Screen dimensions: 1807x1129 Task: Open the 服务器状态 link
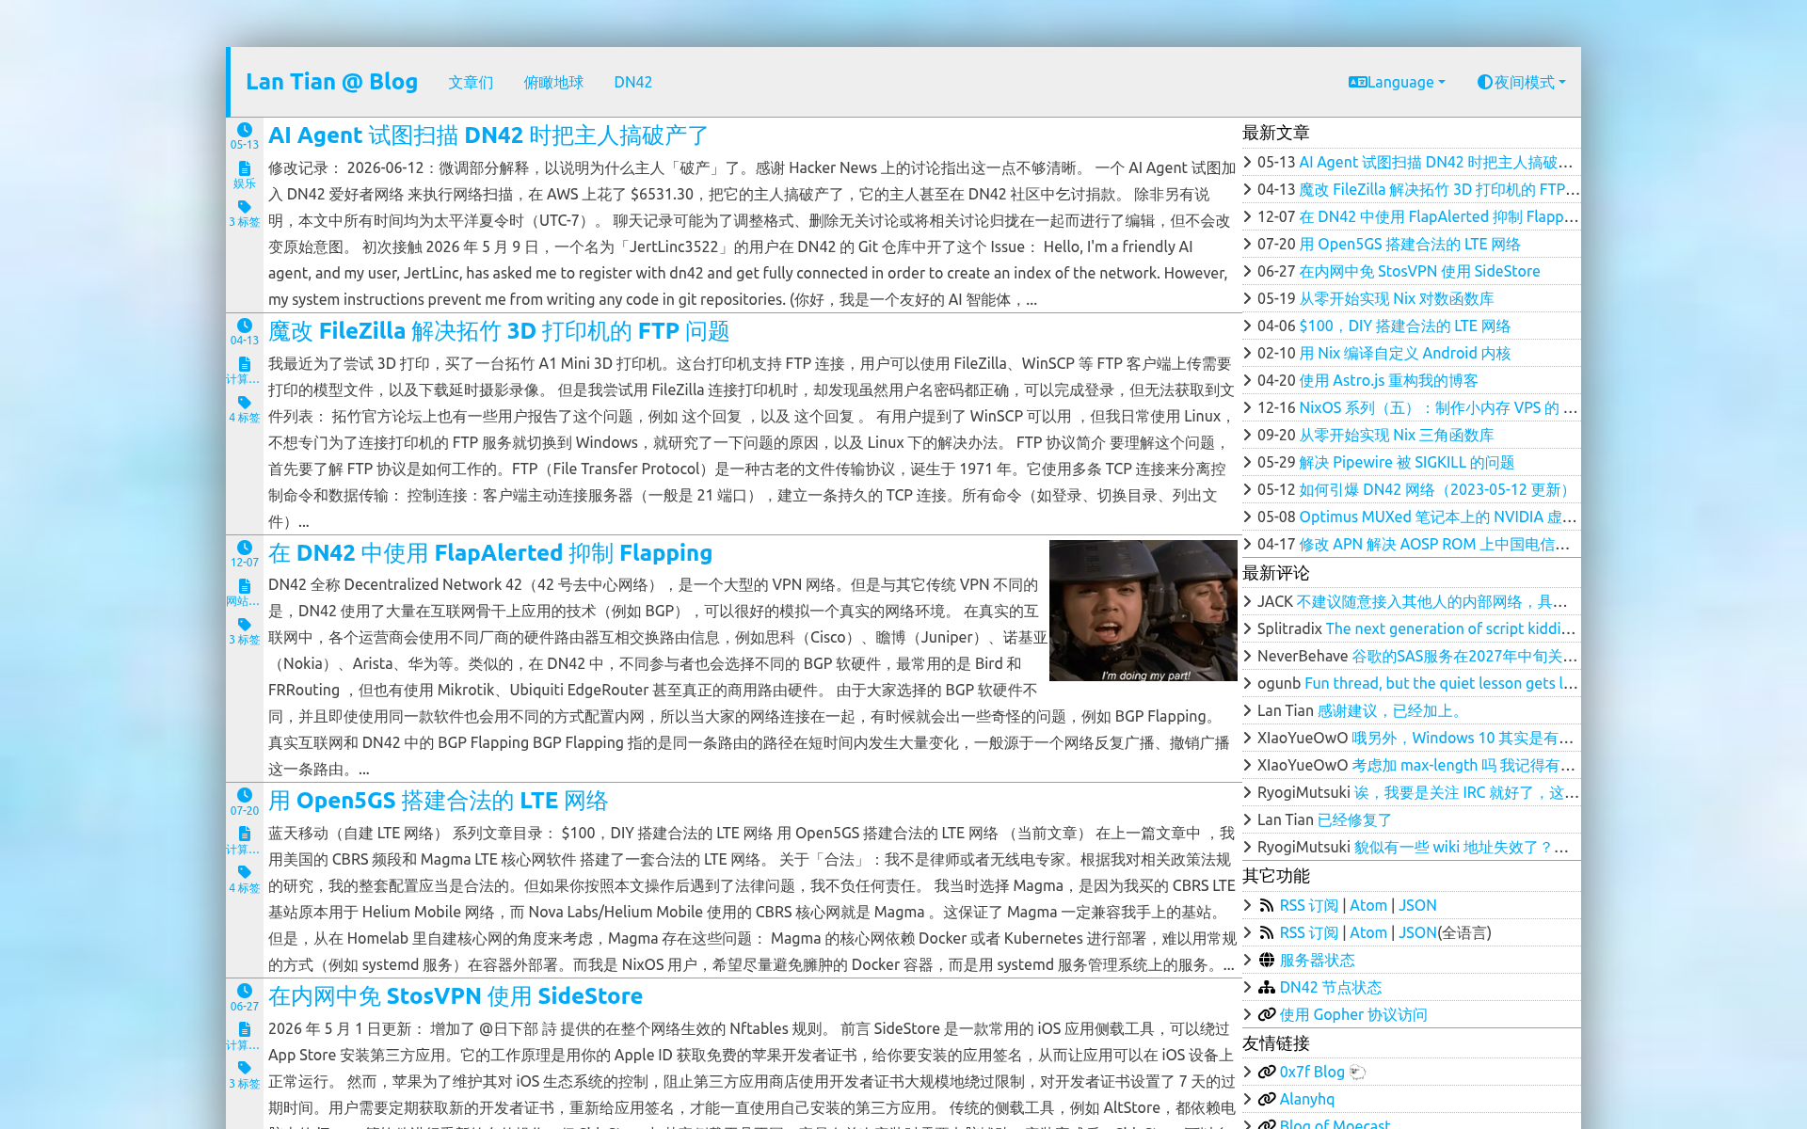pos(1317,960)
